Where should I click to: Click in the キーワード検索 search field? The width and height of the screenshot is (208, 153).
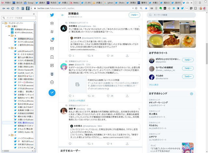(x=171, y=15)
